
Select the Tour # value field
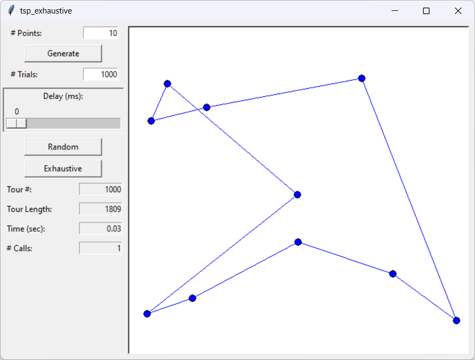[101, 189]
